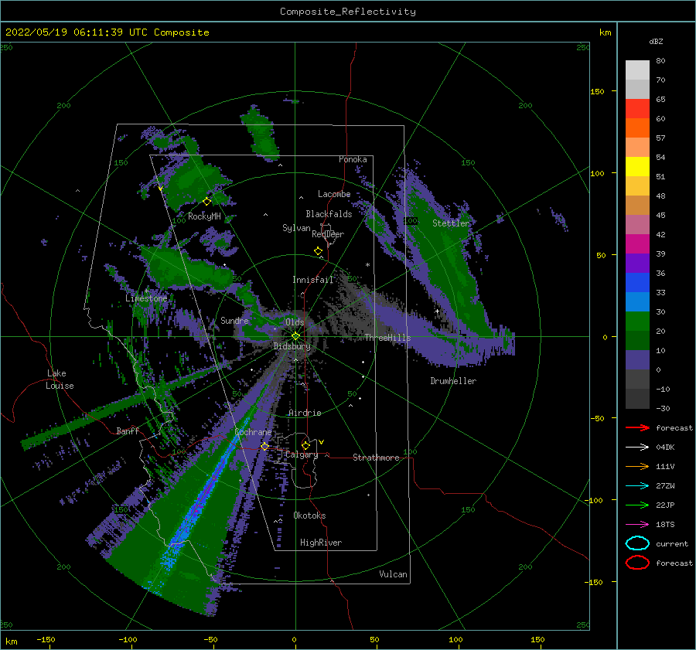Viewport: 696px width, 650px height.
Task: Click the asterisk marker east of Innisfail
Action: click(x=367, y=265)
